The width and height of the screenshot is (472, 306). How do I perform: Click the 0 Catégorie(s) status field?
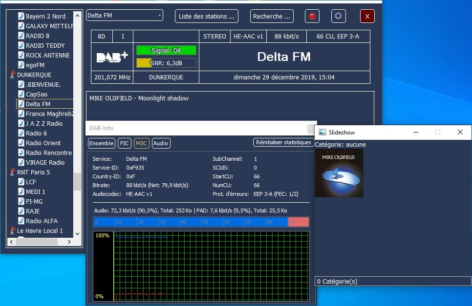tap(393, 281)
